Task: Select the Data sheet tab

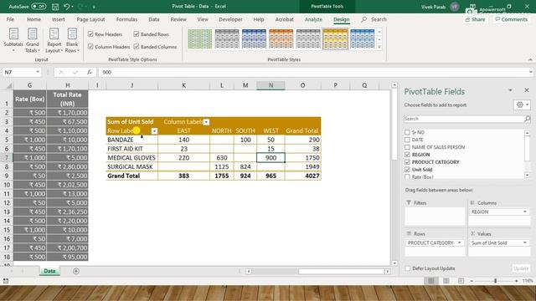Action: (x=49, y=271)
